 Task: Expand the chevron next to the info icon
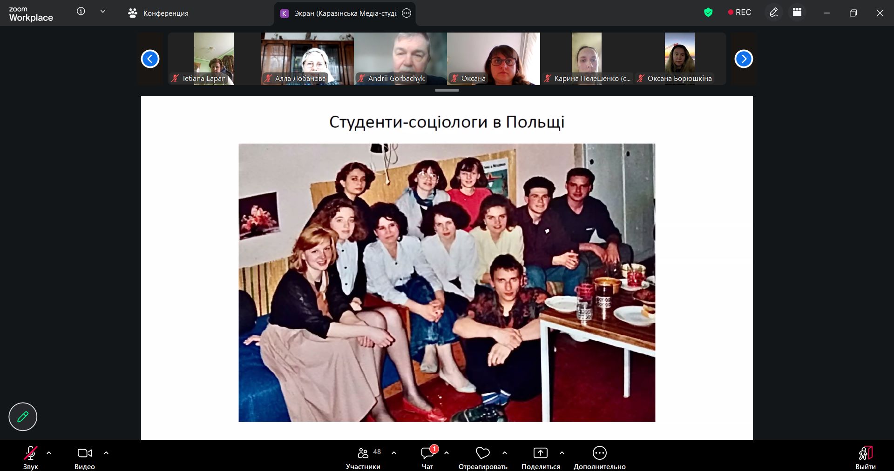point(103,12)
